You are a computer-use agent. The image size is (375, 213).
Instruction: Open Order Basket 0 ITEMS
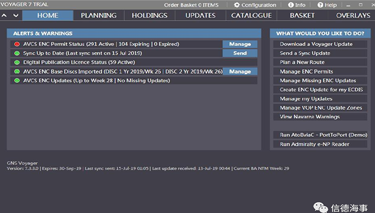[191, 5]
